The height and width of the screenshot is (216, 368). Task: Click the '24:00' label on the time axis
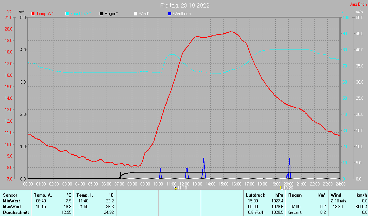tap(341, 184)
